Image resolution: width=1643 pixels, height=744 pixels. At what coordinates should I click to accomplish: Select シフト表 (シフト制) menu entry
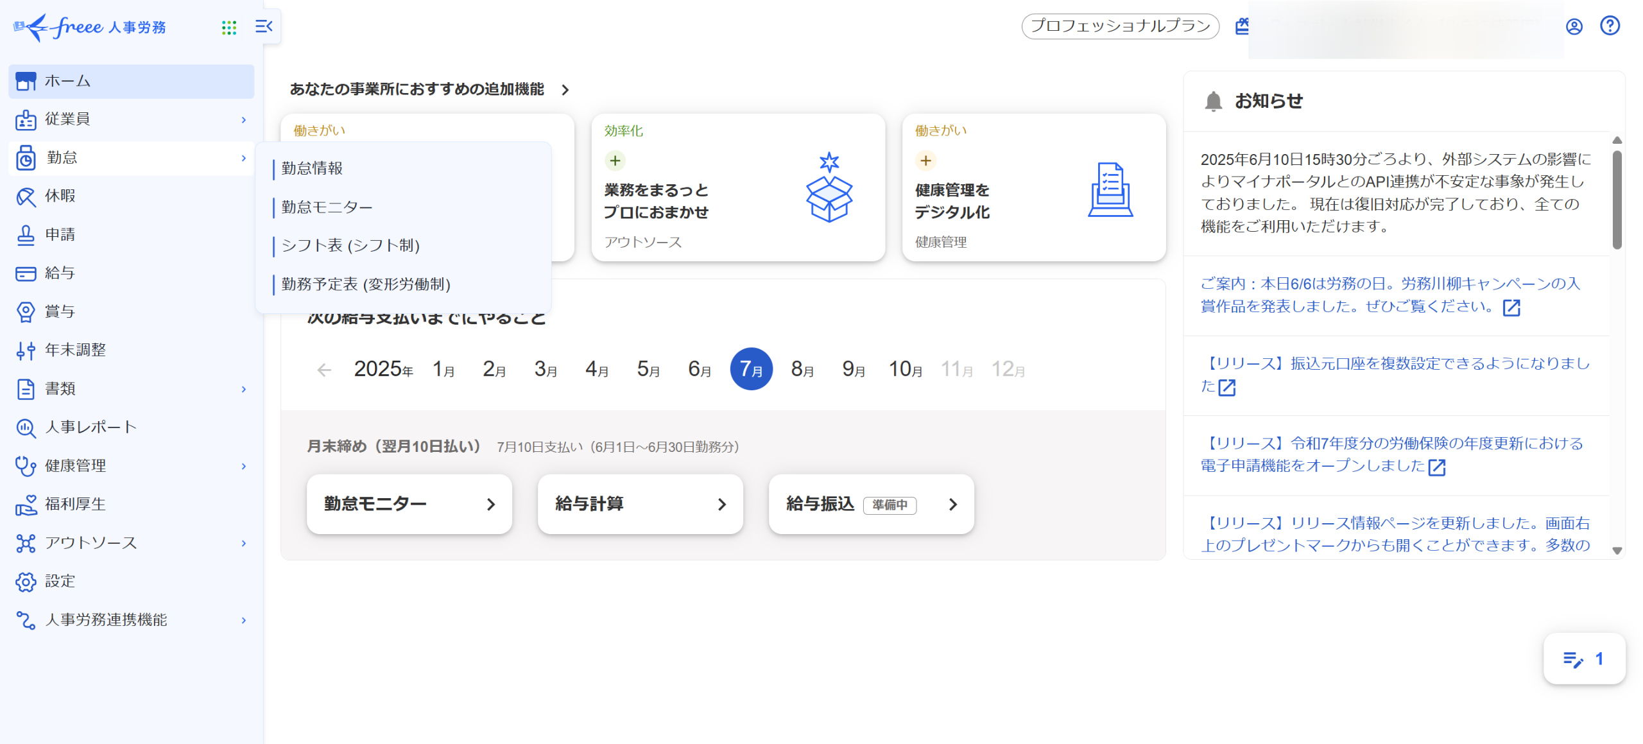coord(350,245)
